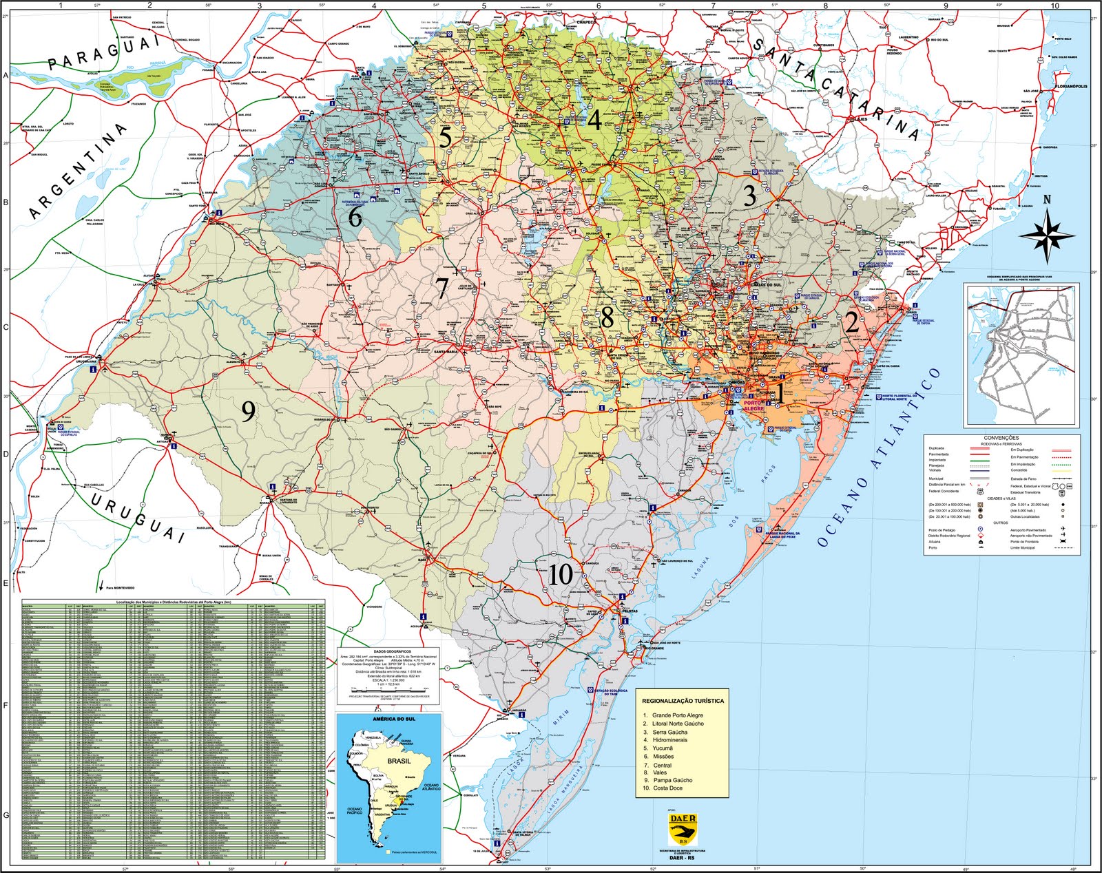Click the 200.001 a 500.000 hab city symbol

pos(980,505)
